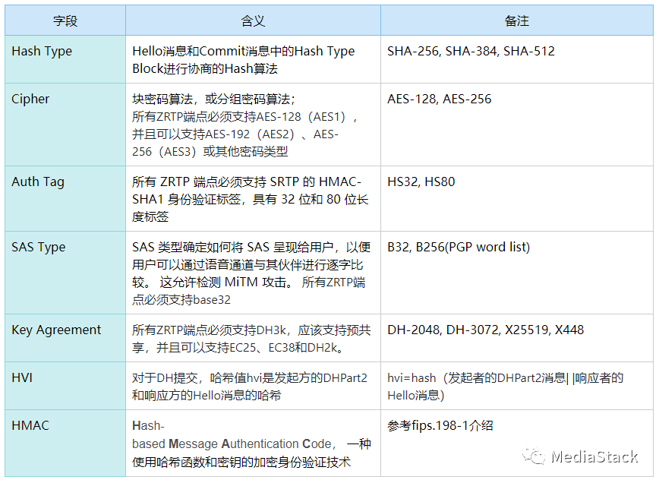Select the HS32, HS80 remark cell
This screenshot has height=483, width=659.
pyautogui.click(x=421, y=182)
